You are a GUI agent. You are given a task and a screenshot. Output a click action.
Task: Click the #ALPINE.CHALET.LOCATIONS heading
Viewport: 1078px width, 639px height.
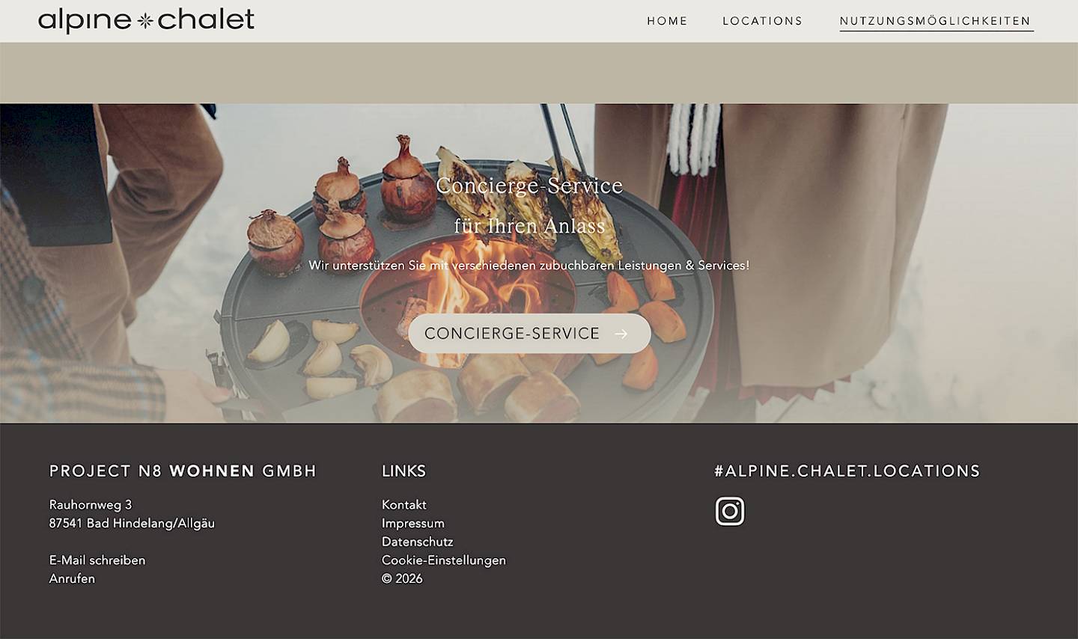click(847, 471)
